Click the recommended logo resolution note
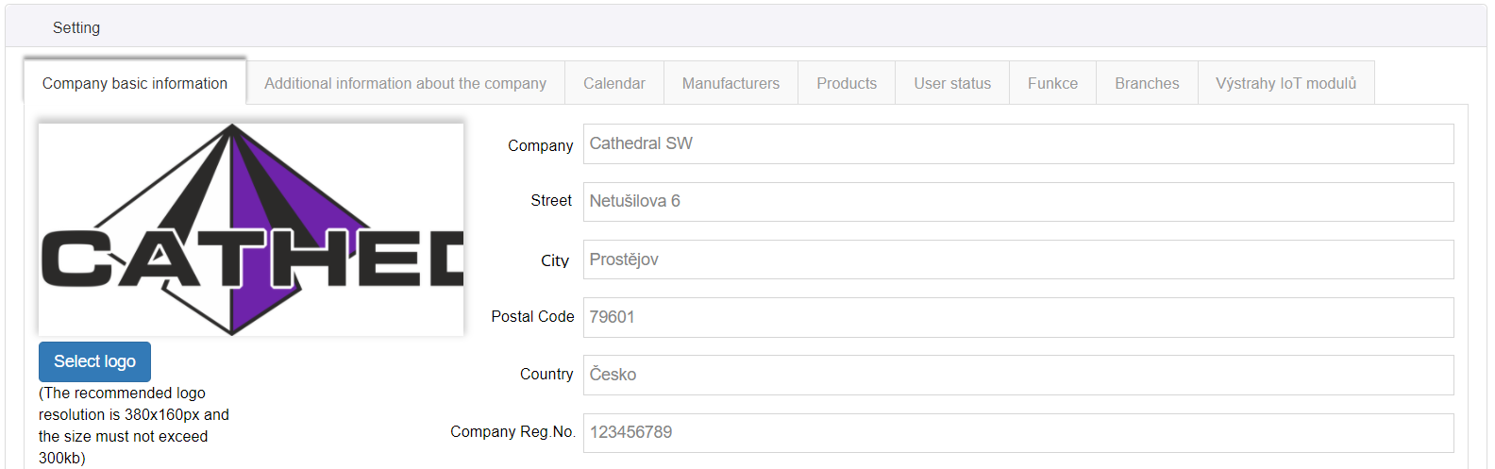Viewport: 1495px width, 469px height. pyautogui.click(x=134, y=426)
